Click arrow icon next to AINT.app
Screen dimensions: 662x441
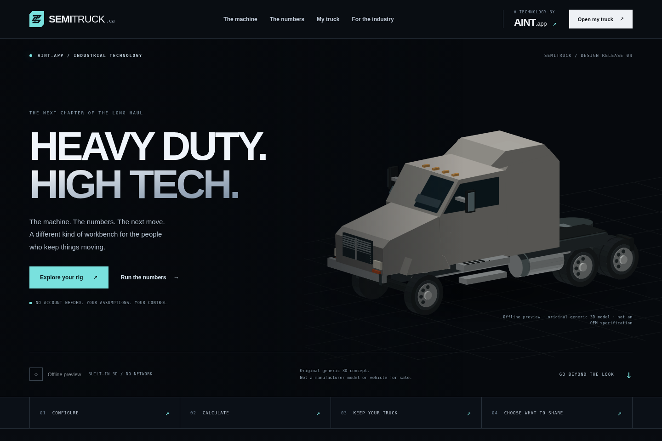[x=554, y=24]
